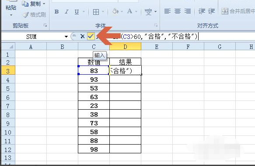255x166 pixels.
Task: Click cell containing 38
Action: pyautogui.click(x=94, y=114)
